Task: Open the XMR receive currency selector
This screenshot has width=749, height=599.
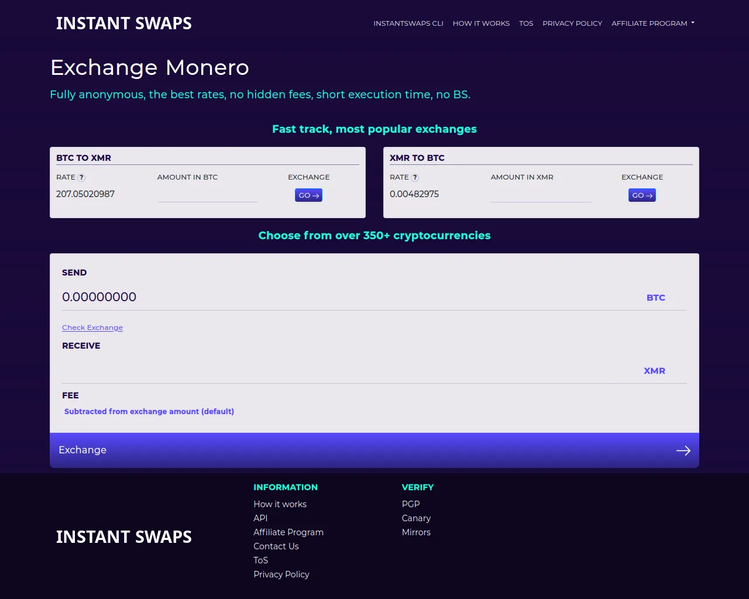Action: [x=654, y=371]
